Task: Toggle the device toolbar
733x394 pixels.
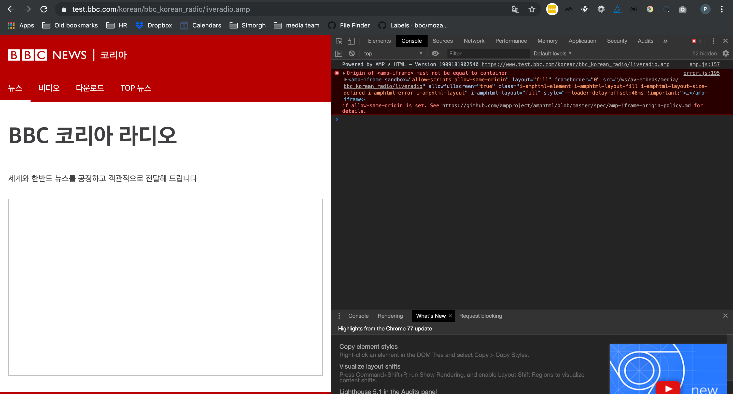Action: pyautogui.click(x=351, y=41)
